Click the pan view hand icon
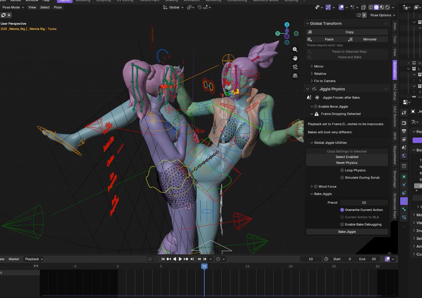 pyautogui.click(x=295, y=58)
